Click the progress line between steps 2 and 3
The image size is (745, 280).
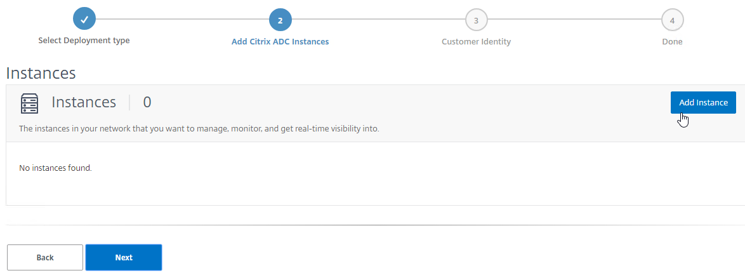point(378,20)
